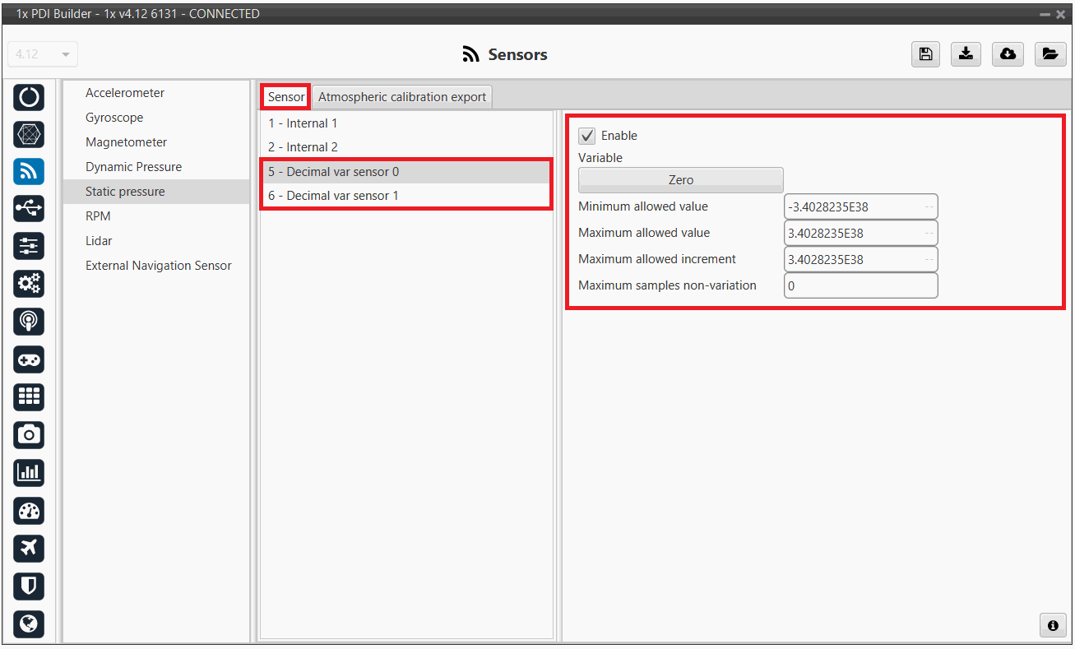Open the gamepad controller sidebar icon
Viewport: 1075px width, 649px height.
click(x=29, y=359)
